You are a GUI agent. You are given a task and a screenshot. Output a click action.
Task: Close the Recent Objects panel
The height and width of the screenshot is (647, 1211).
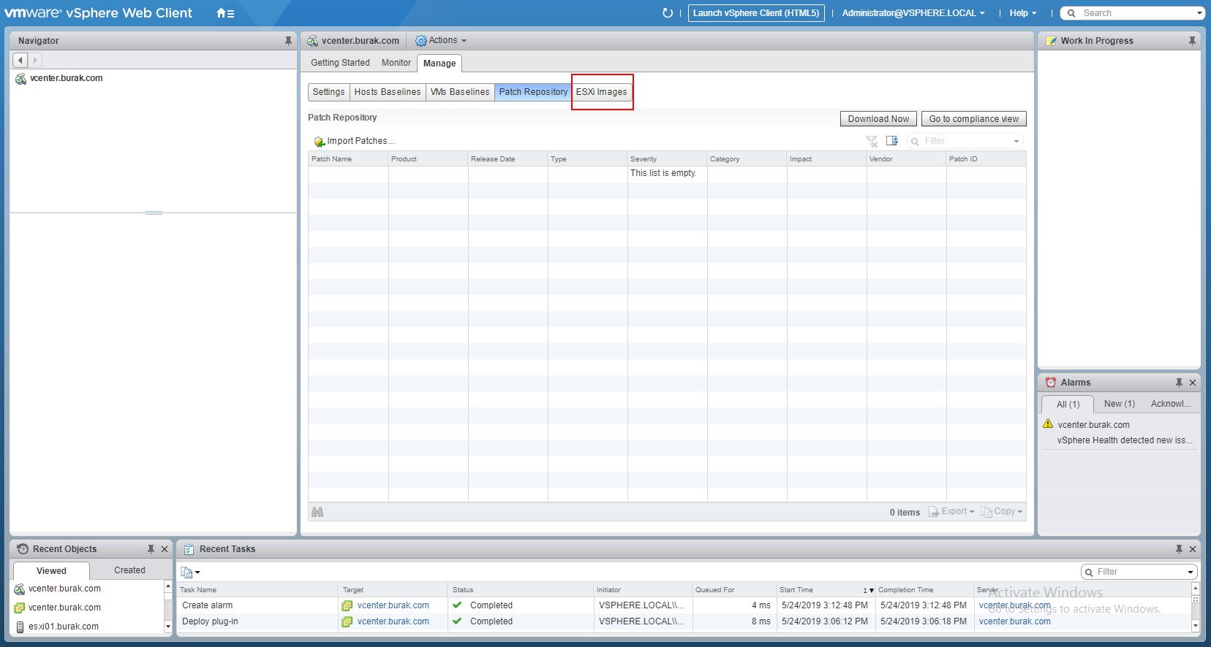[x=165, y=549]
